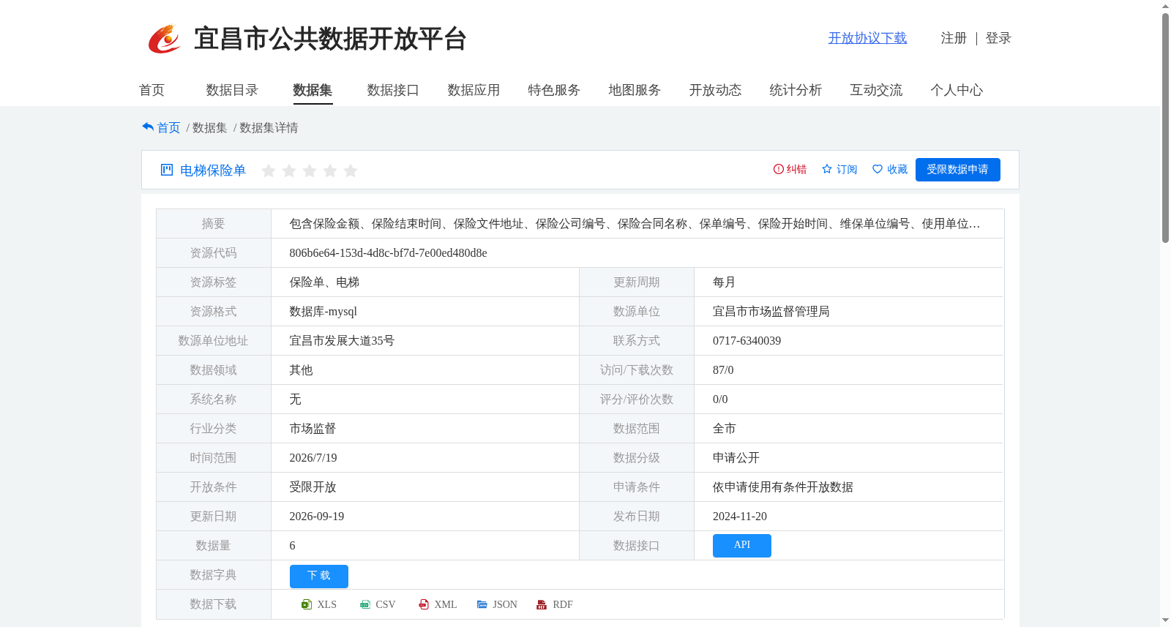
Task: Download the data dictionary with 下载
Action: pyautogui.click(x=318, y=577)
